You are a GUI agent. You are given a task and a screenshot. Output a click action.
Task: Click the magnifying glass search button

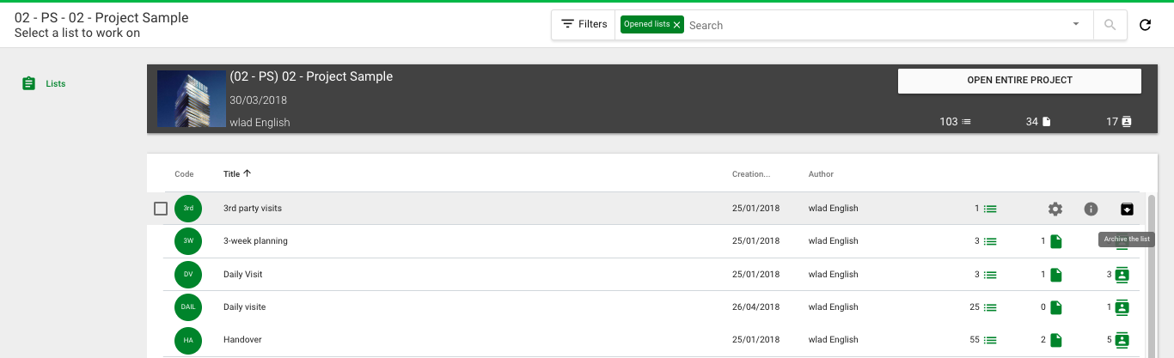(x=1110, y=25)
